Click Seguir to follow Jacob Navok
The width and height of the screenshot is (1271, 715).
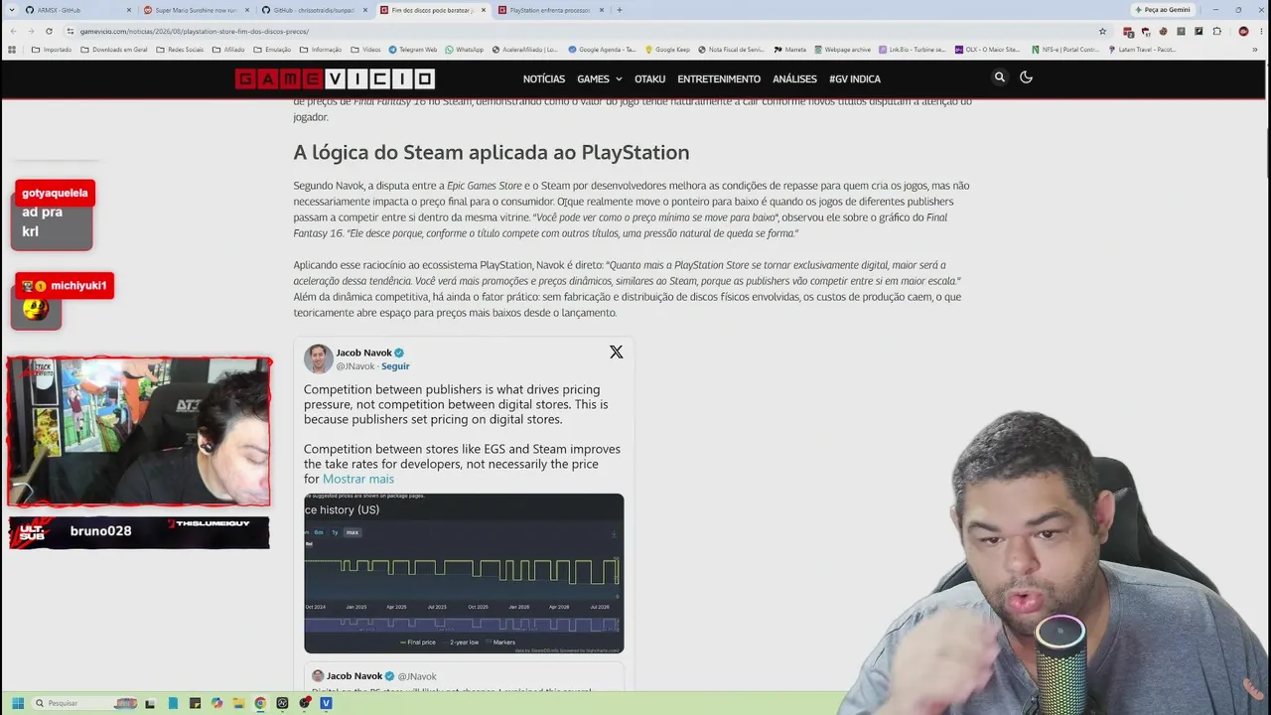395,365
